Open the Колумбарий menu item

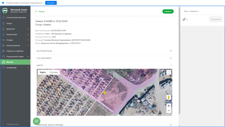[15, 67]
